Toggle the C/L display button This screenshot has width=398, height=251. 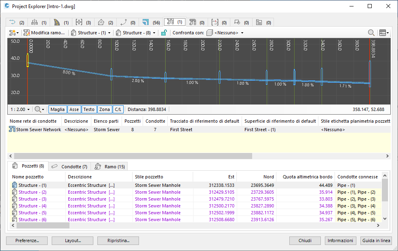118,109
